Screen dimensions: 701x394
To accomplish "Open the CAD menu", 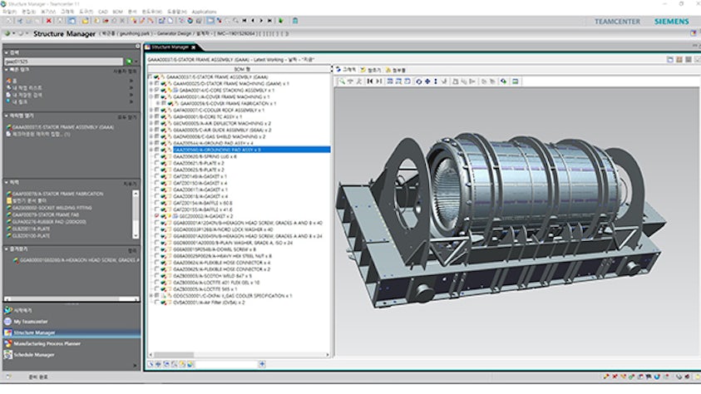I will [103, 12].
